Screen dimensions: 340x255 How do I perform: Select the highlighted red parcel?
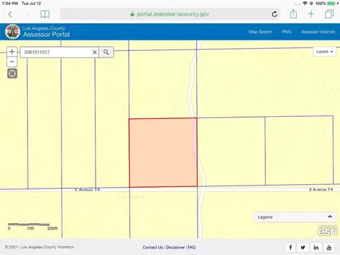pyautogui.click(x=163, y=152)
